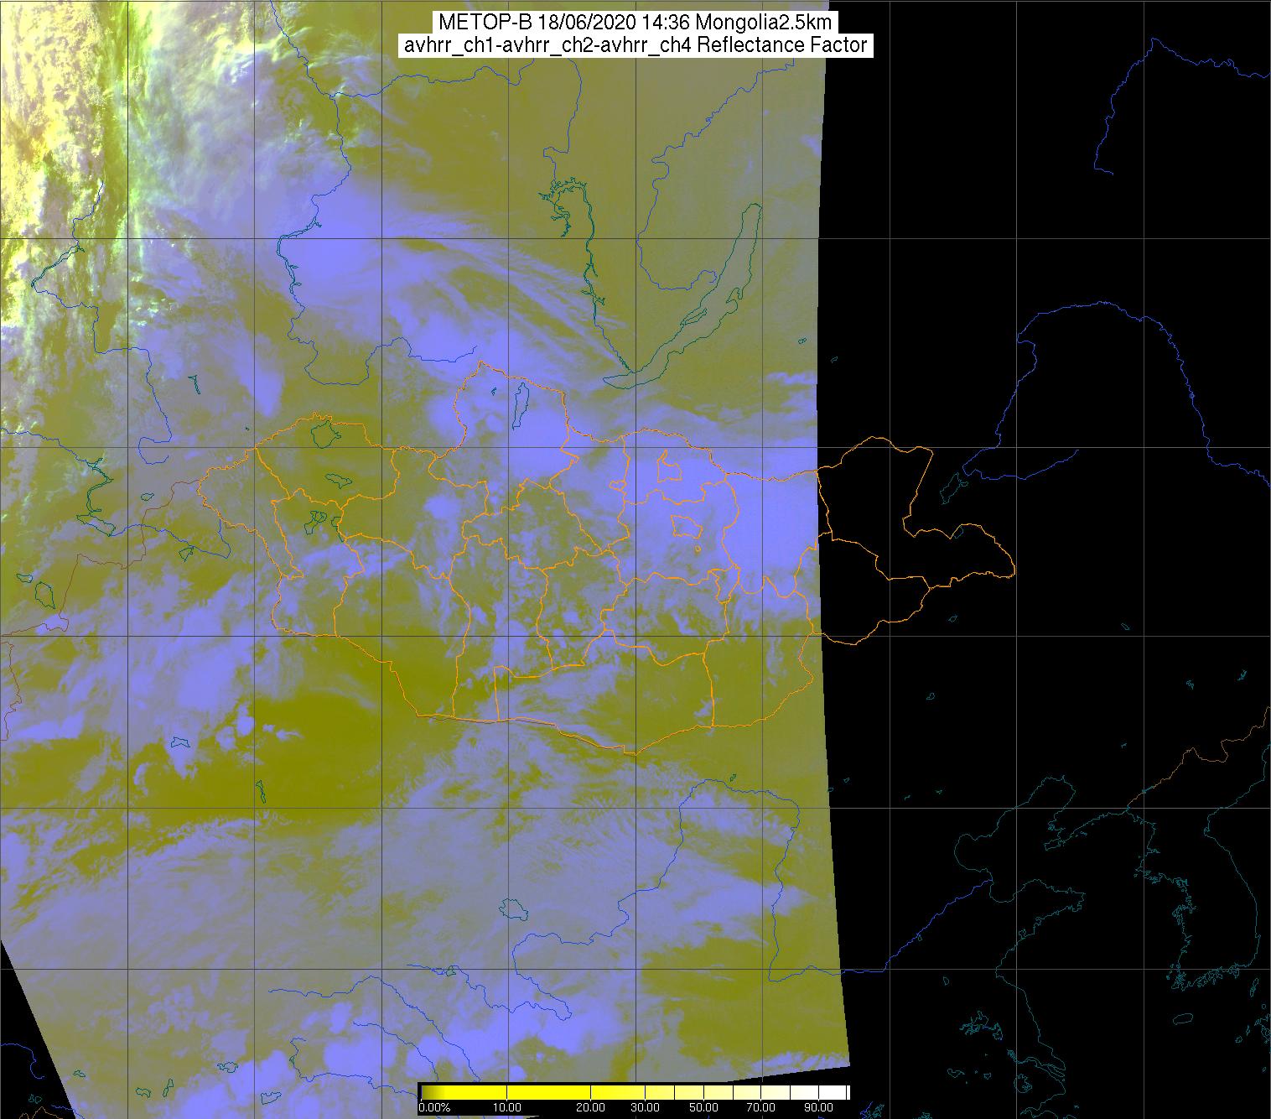Click the "10.00" colorbar label
Screen dimensions: 1271x1119
click(509, 1108)
